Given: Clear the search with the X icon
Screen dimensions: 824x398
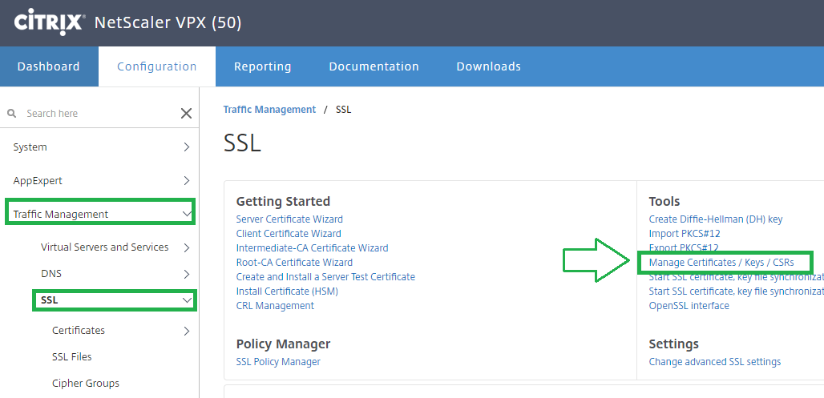Looking at the screenshot, I should [186, 114].
